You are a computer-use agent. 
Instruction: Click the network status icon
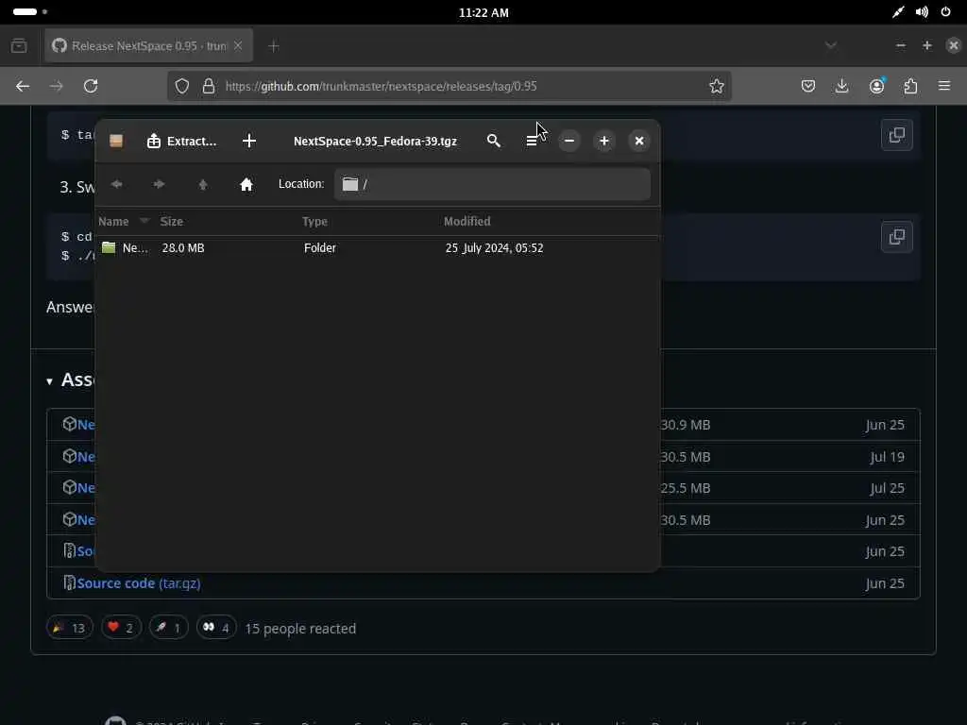click(x=898, y=12)
